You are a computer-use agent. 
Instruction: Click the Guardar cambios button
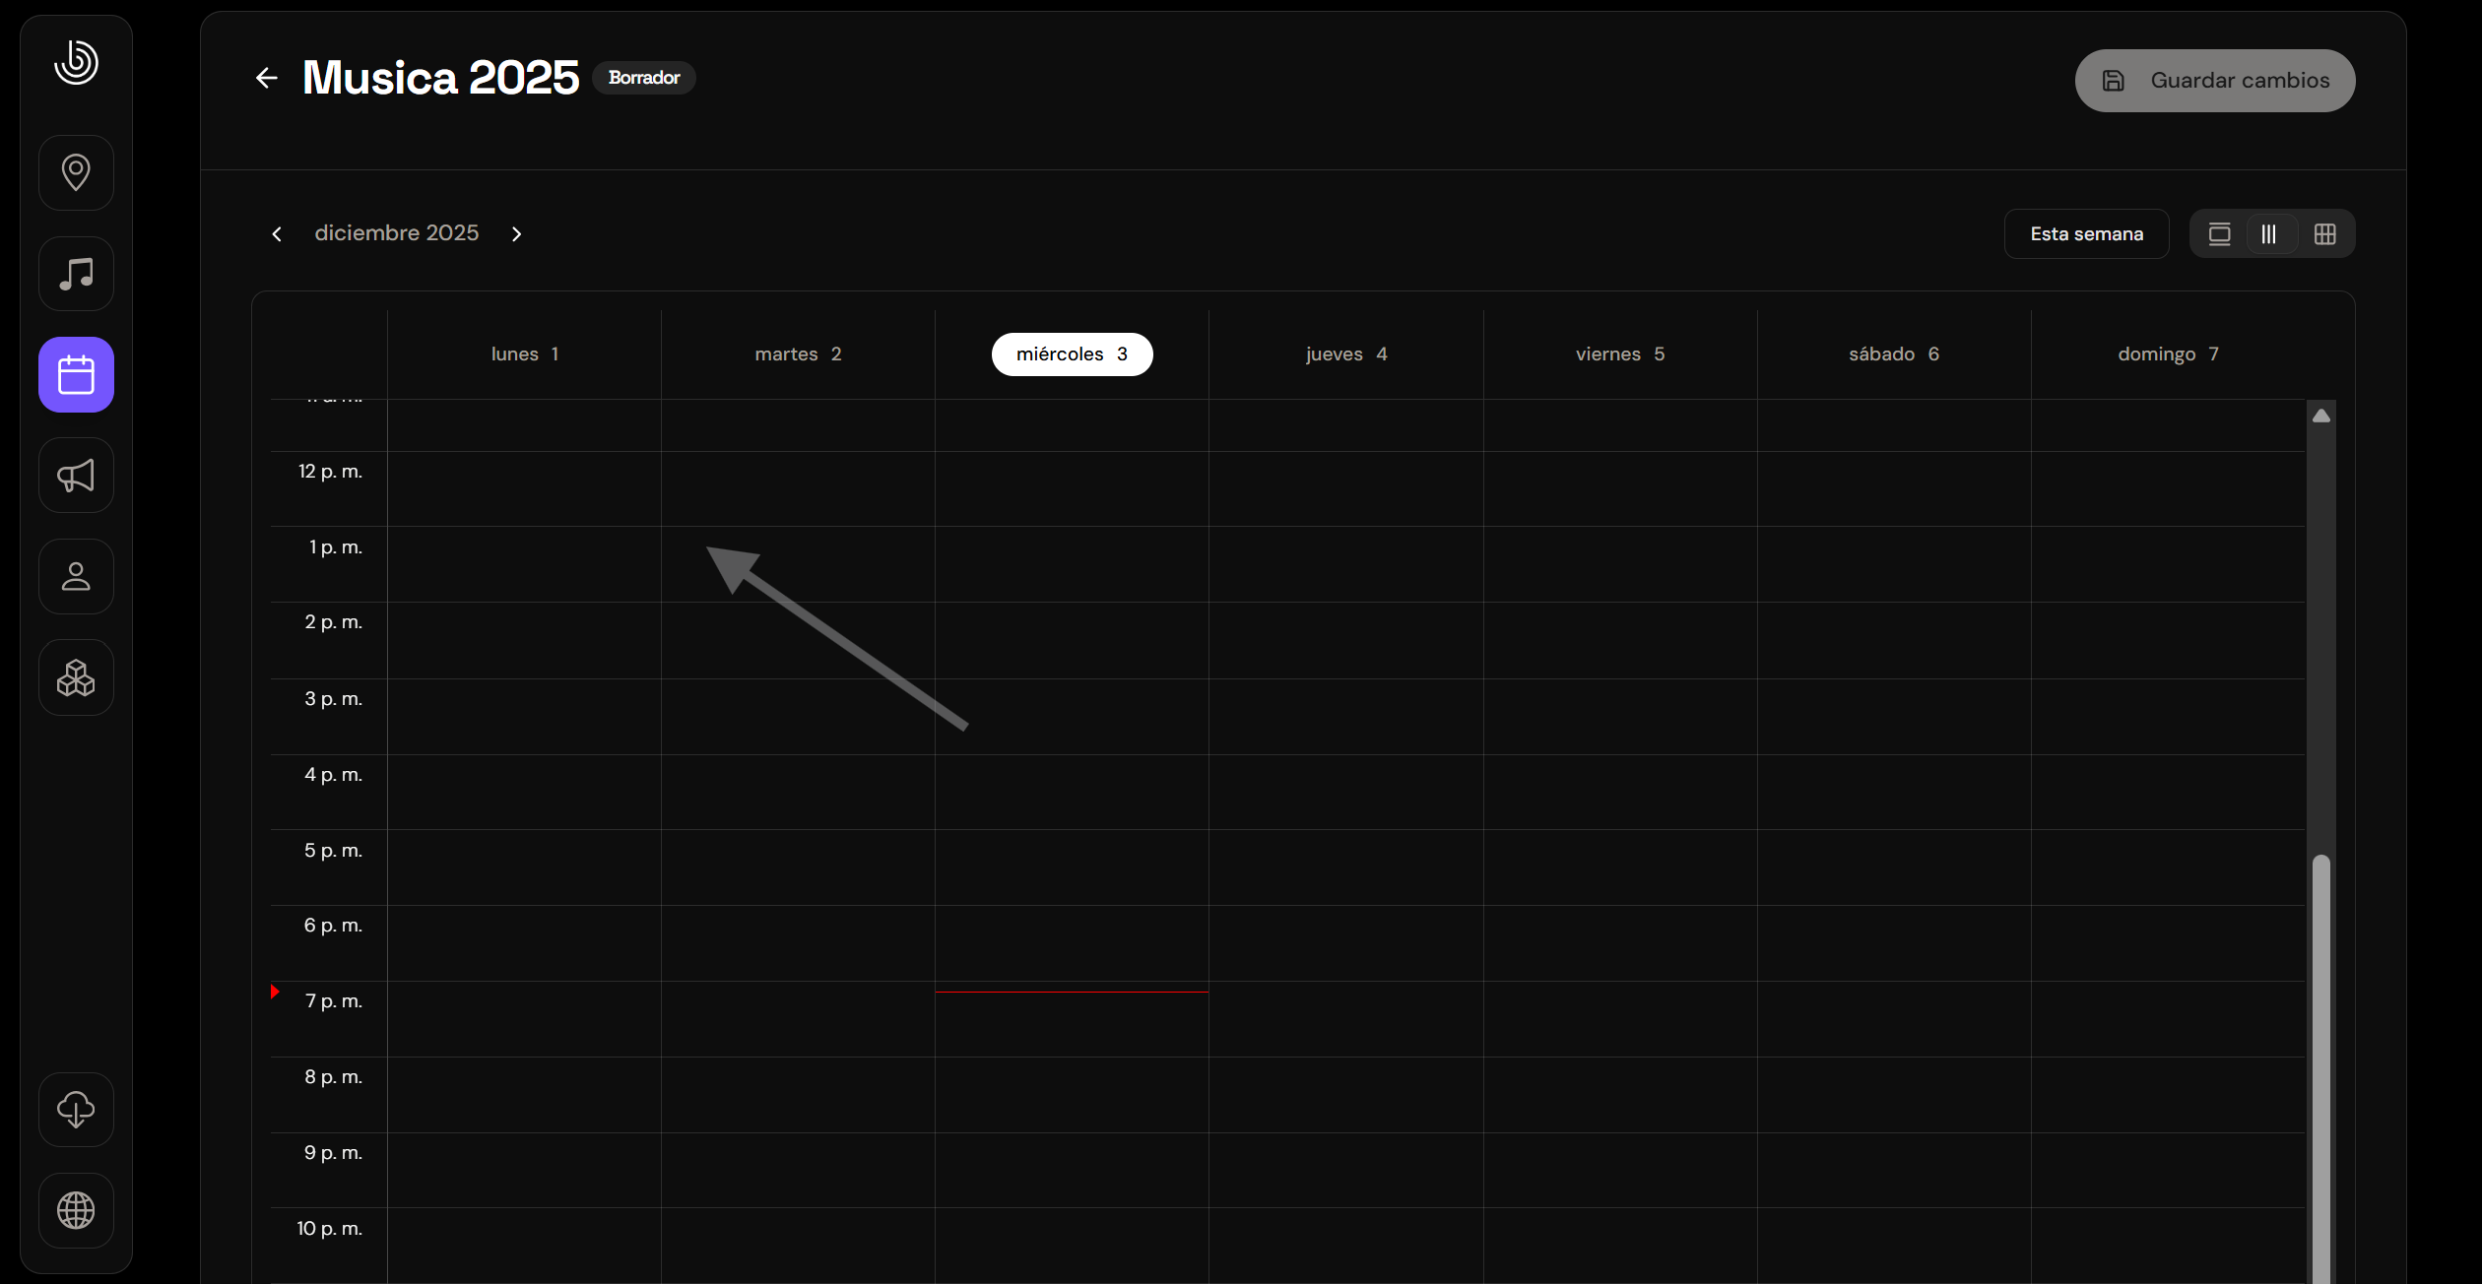click(x=2215, y=81)
